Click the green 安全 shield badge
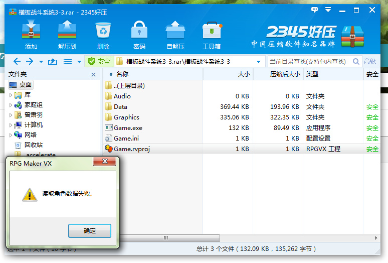The image size is (388, 263). [99, 61]
